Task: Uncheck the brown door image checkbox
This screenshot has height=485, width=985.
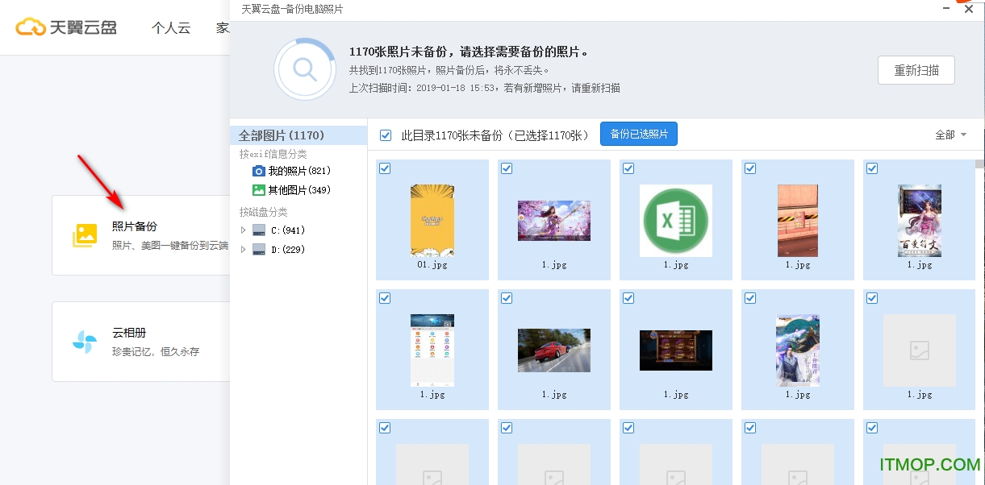Action: (x=750, y=168)
